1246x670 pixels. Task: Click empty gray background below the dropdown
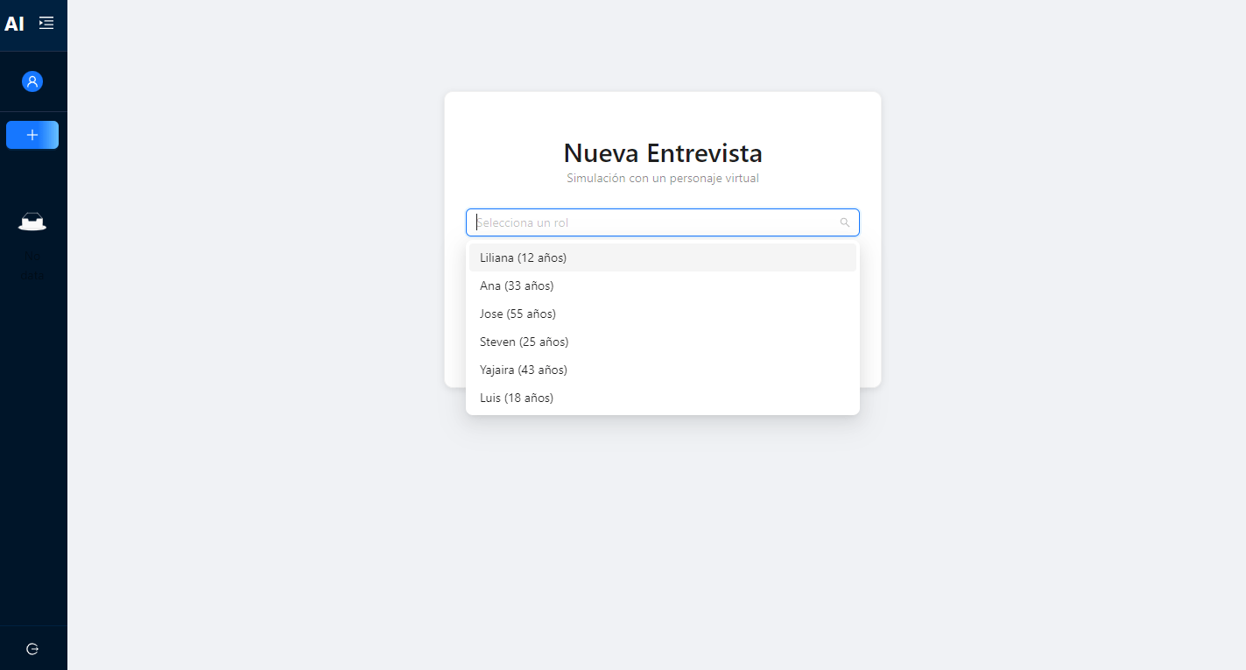pos(663,525)
